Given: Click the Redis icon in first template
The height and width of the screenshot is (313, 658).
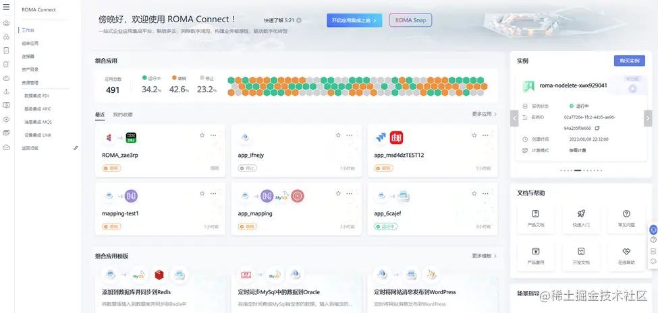Looking at the screenshot, I should point(159,275).
